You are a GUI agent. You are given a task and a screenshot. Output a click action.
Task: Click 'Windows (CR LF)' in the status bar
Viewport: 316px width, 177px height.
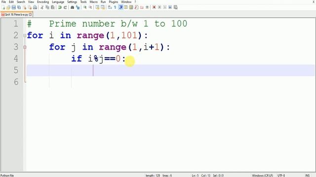tap(262, 176)
